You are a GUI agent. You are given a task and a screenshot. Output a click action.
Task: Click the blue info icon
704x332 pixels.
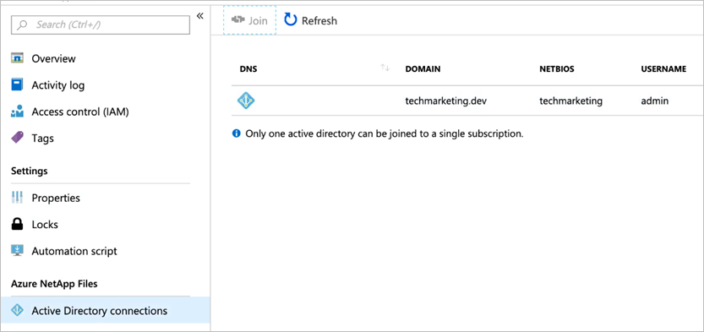point(236,133)
